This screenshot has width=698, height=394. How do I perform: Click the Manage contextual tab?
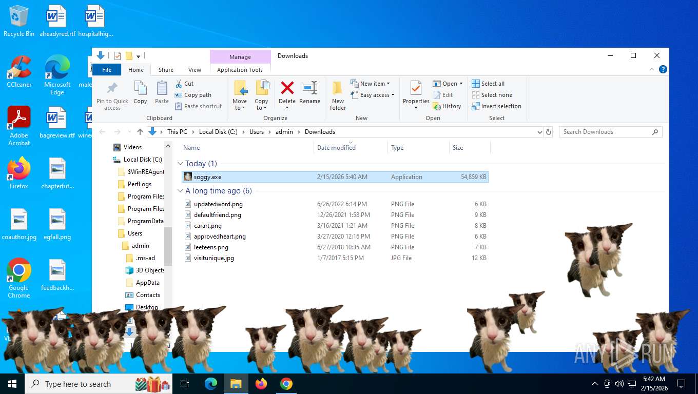pos(240,57)
